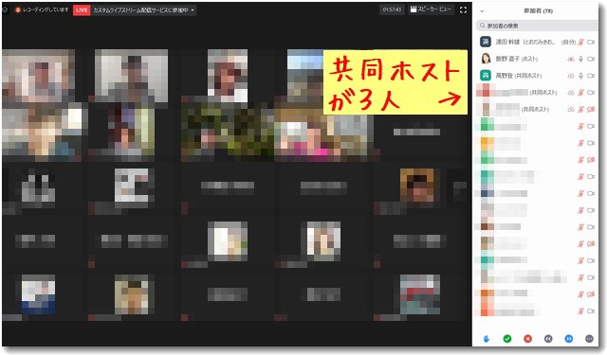Click the go slower double-arrow icon
Image resolution: width=607 pixels, height=355 pixels.
[x=548, y=339]
